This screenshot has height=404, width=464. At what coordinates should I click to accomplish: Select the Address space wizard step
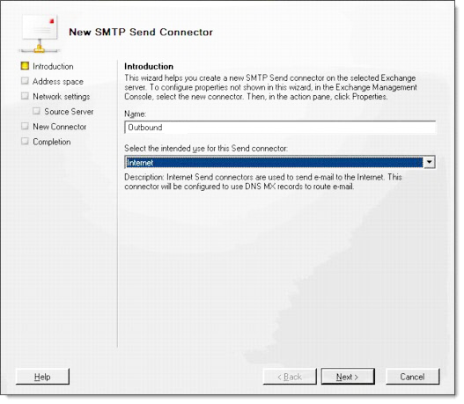58,82
